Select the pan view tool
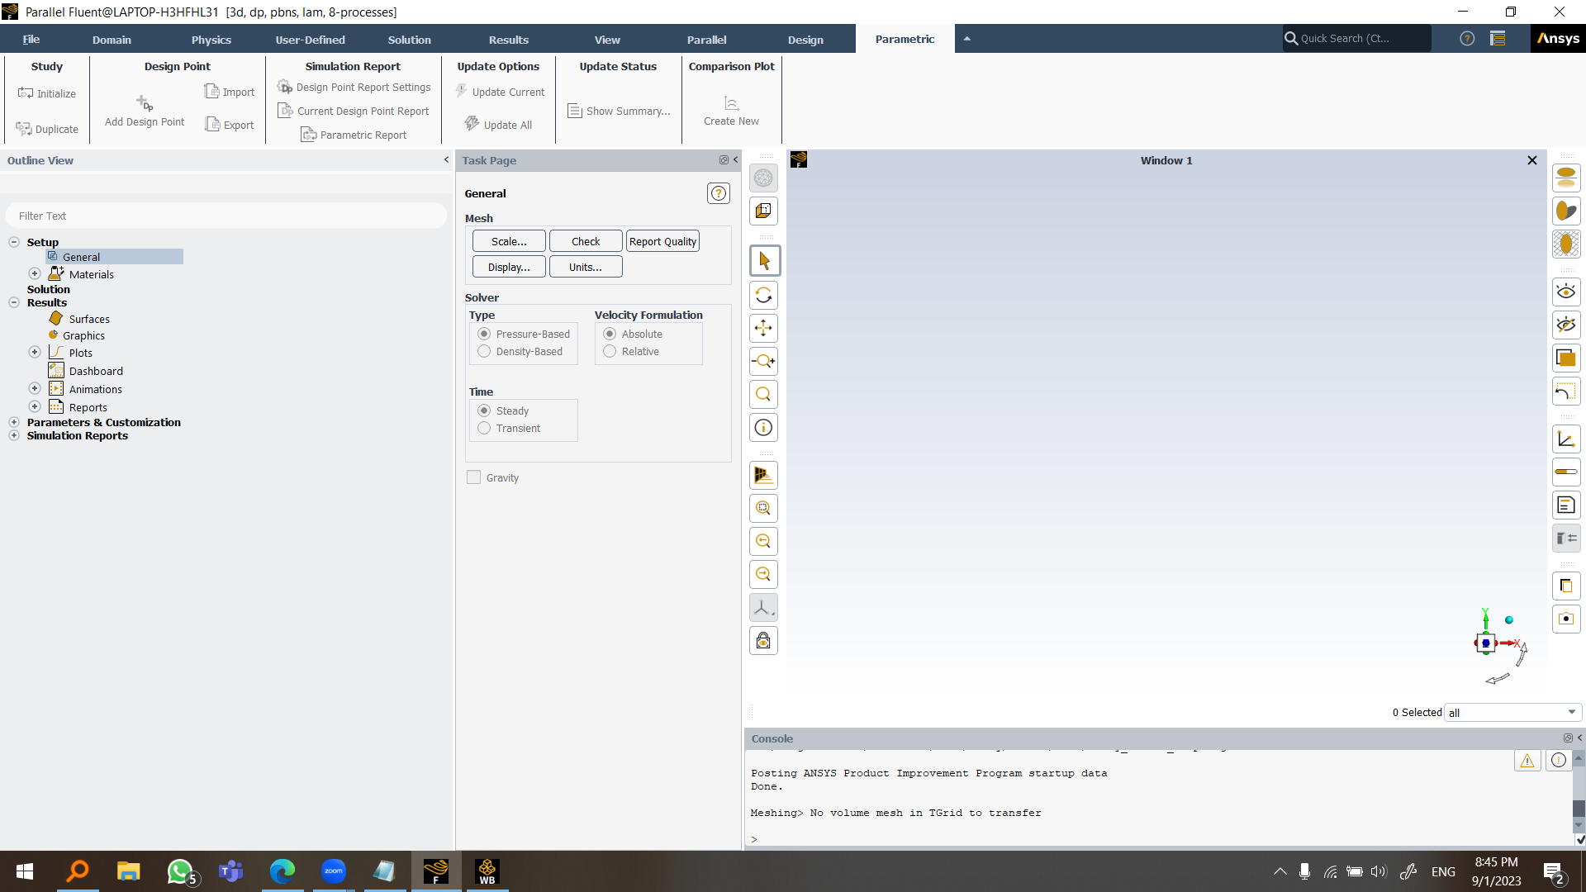1586x892 pixels. pyautogui.click(x=763, y=328)
